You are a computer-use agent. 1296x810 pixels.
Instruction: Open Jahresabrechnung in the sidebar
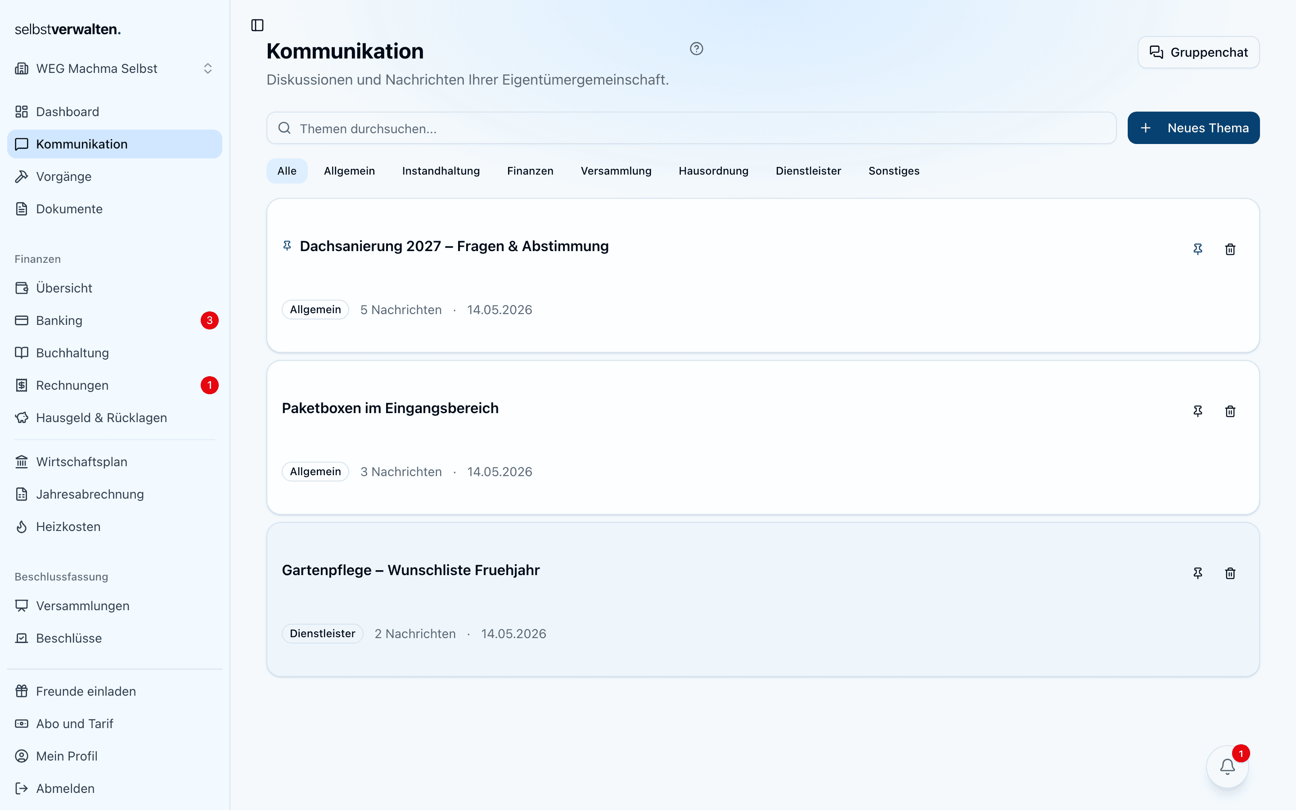click(115, 494)
